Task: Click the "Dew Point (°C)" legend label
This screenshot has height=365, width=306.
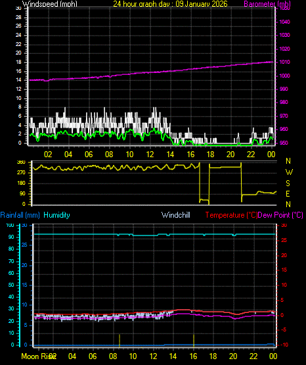Action: tap(280, 215)
